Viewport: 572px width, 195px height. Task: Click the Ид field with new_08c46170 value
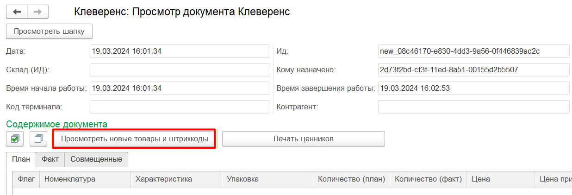tap(473, 51)
